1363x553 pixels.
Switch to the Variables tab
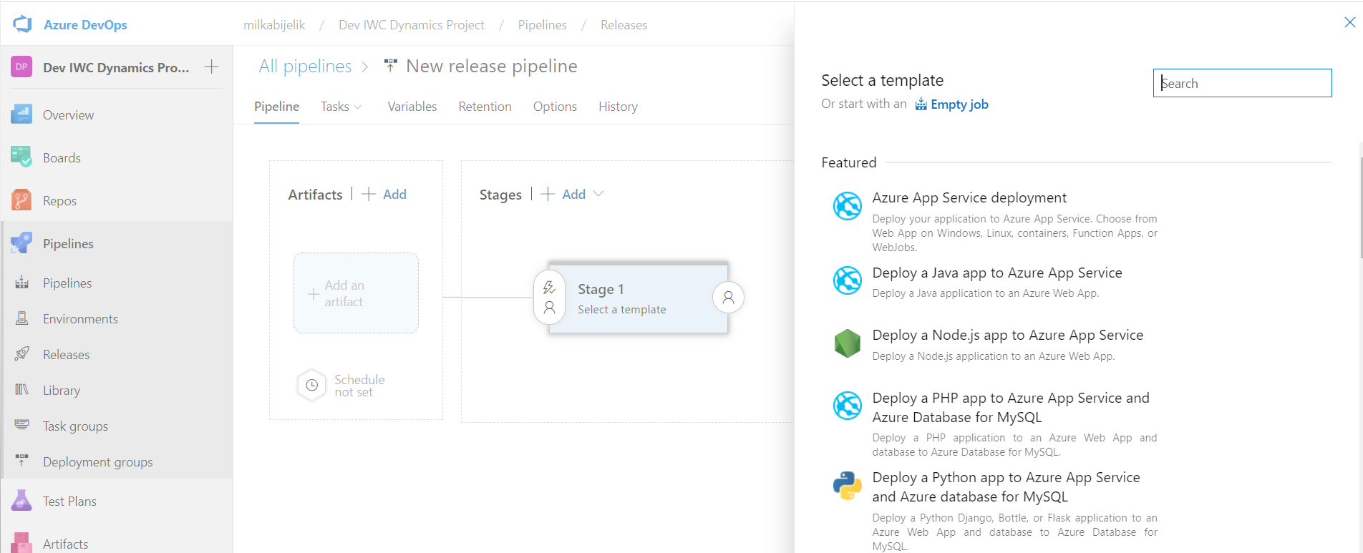(x=412, y=107)
